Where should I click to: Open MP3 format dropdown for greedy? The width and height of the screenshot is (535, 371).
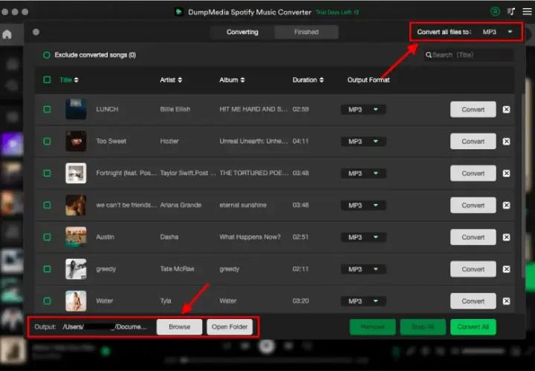coord(363,269)
